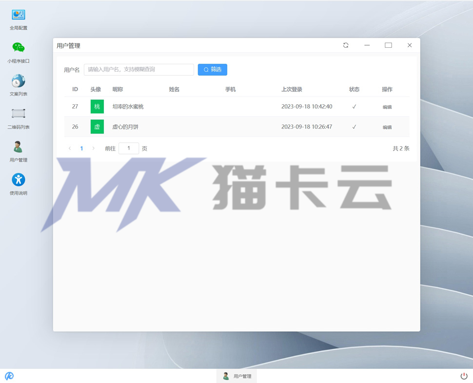Click the 上次登录 column header
Image resolution: width=473 pixels, height=383 pixels.
(x=292, y=89)
